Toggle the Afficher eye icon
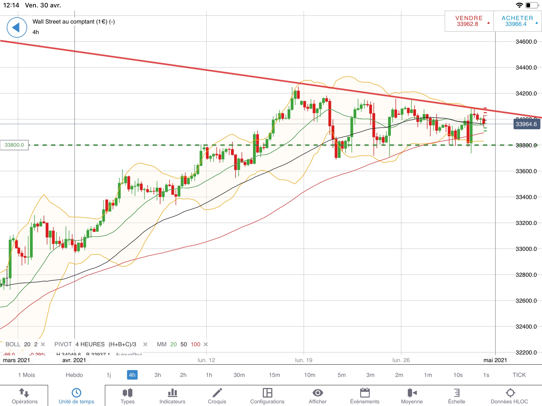Viewport: 542px width, 406px height. pos(318,393)
